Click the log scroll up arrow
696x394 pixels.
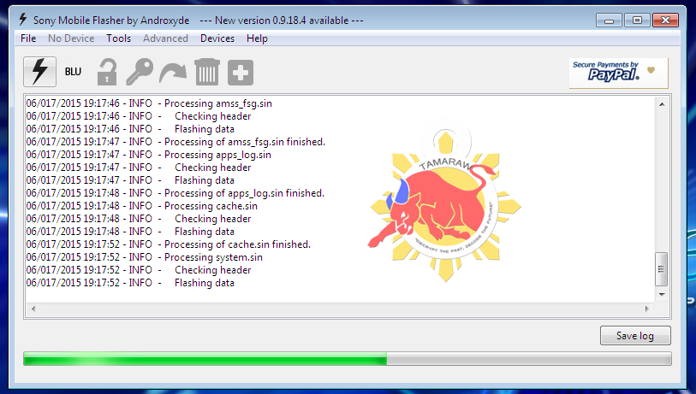click(x=662, y=104)
